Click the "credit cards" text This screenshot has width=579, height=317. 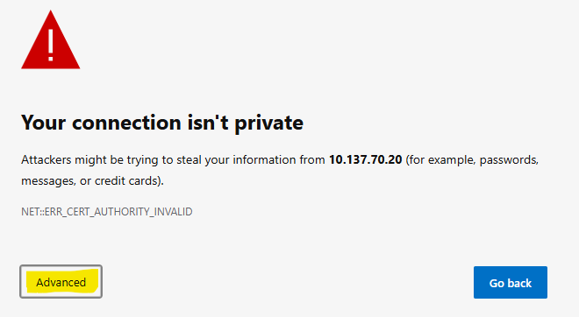126,181
